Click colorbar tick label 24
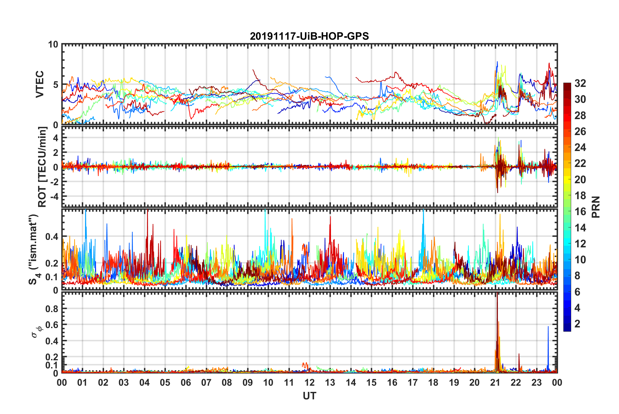 pyautogui.click(x=580, y=147)
